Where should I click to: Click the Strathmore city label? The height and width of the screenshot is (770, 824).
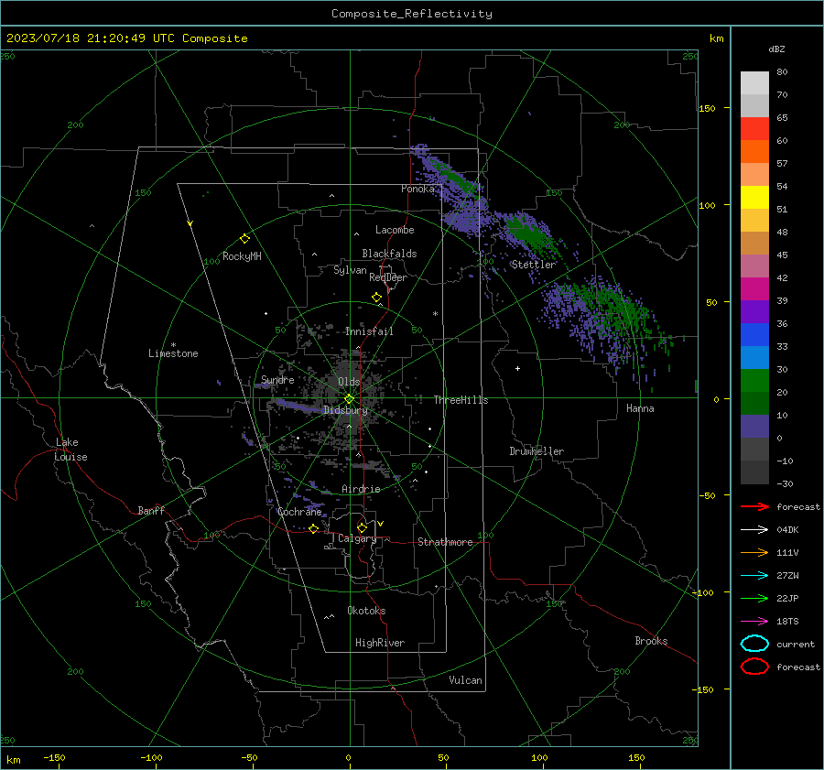point(445,542)
